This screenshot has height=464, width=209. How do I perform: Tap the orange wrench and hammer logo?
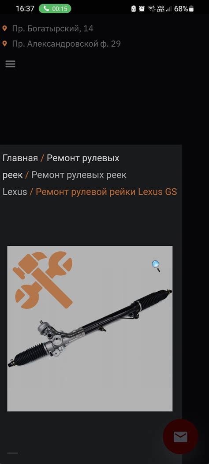click(x=43, y=280)
